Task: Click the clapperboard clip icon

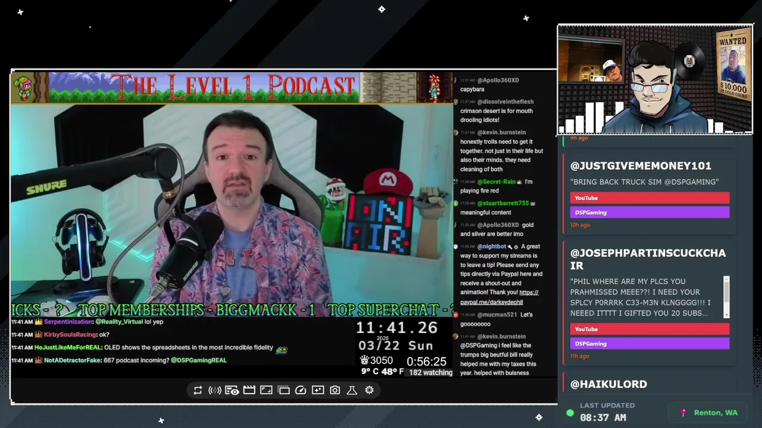Action: pos(249,390)
